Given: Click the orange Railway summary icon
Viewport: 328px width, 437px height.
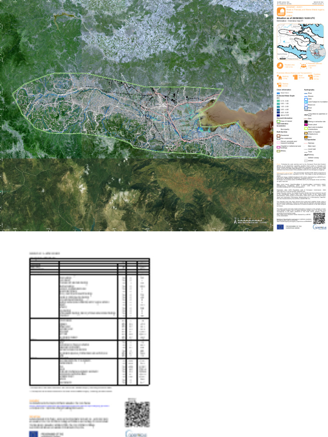Looking at the screenshot, I should click(279, 85).
